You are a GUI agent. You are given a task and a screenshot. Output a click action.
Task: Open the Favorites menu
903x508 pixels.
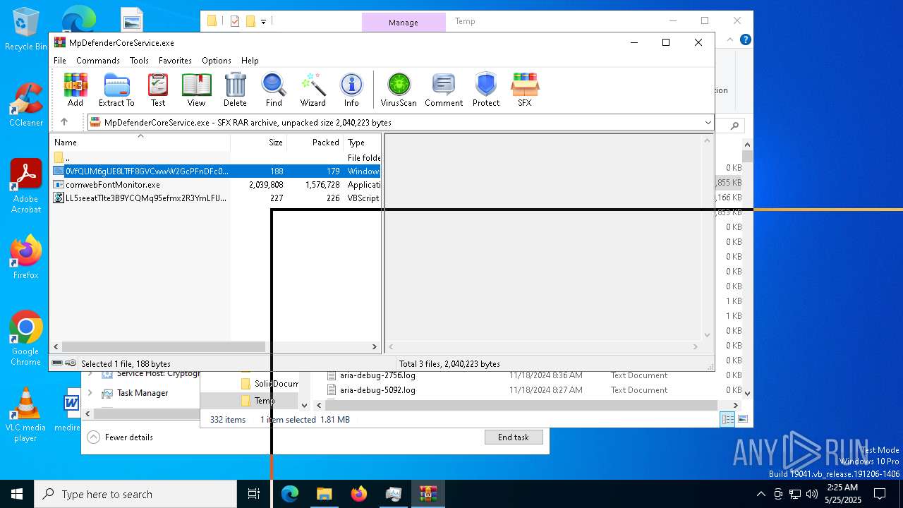pyautogui.click(x=175, y=61)
